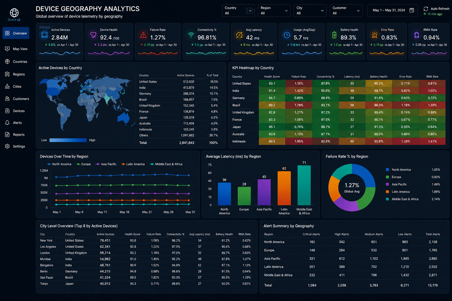
Task: Open Cities section
Action: 13,86
